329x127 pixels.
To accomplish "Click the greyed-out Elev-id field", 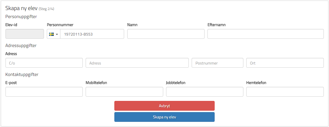I will [25, 34].
